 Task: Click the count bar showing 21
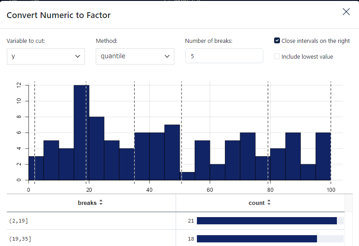coord(267,221)
